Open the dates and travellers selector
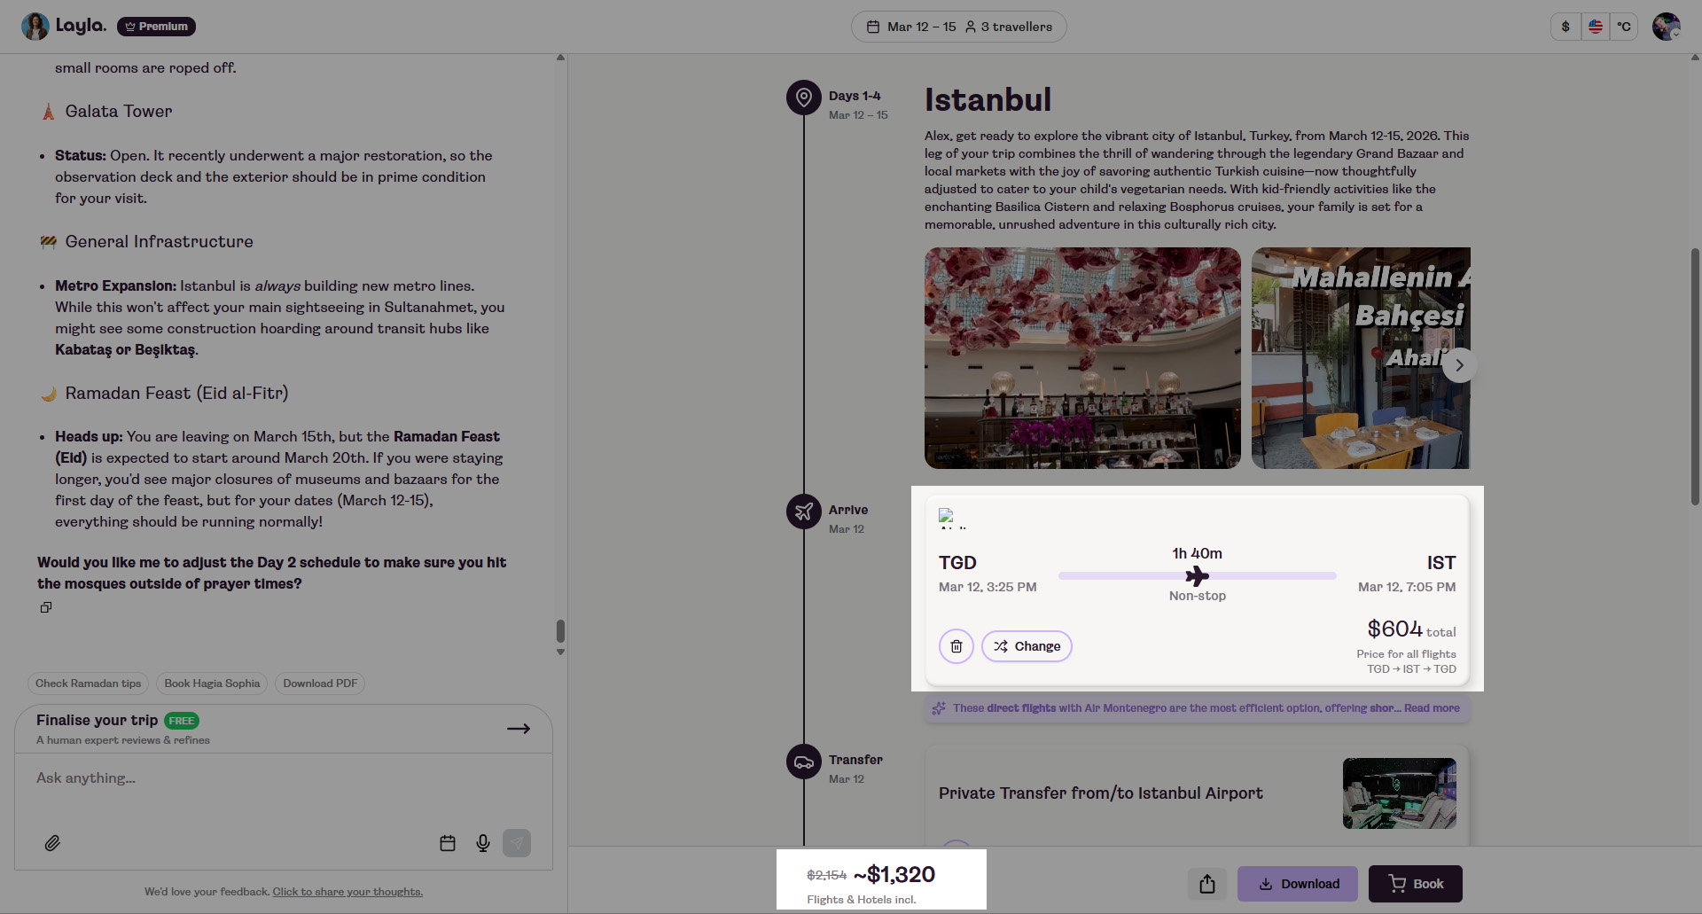The image size is (1702, 914). tap(958, 27)
